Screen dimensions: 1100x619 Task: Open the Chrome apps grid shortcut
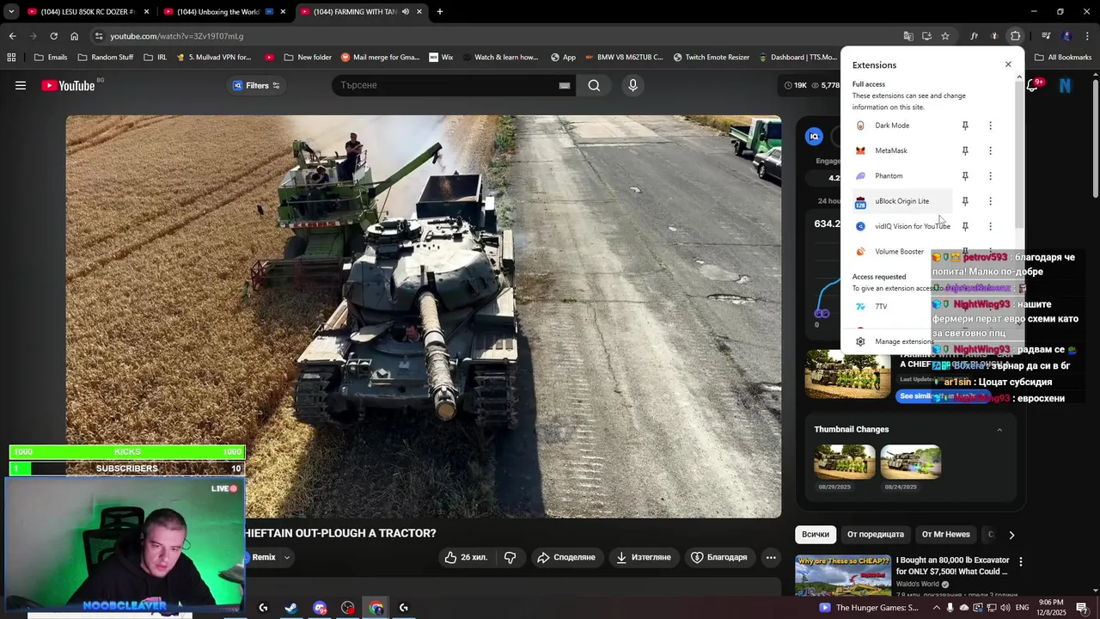11,58
